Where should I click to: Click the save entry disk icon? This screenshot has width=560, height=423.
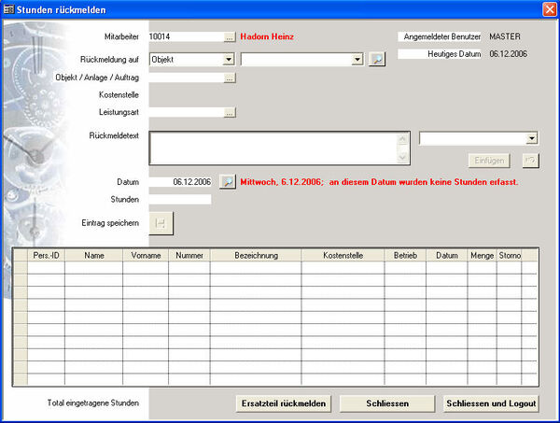pos(161,223)
